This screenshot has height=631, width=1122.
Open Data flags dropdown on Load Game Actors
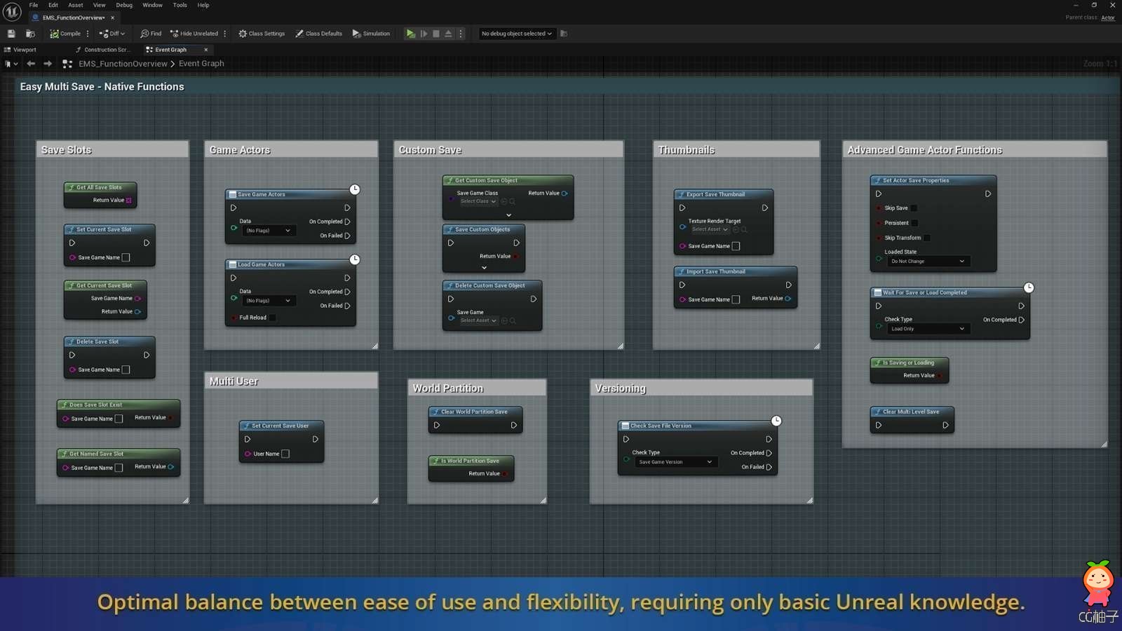point(268,301)
